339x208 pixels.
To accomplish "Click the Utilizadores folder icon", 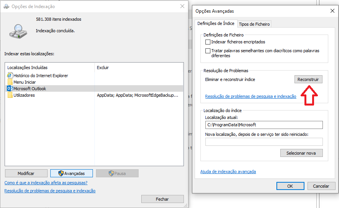I will tap(10, 95).
